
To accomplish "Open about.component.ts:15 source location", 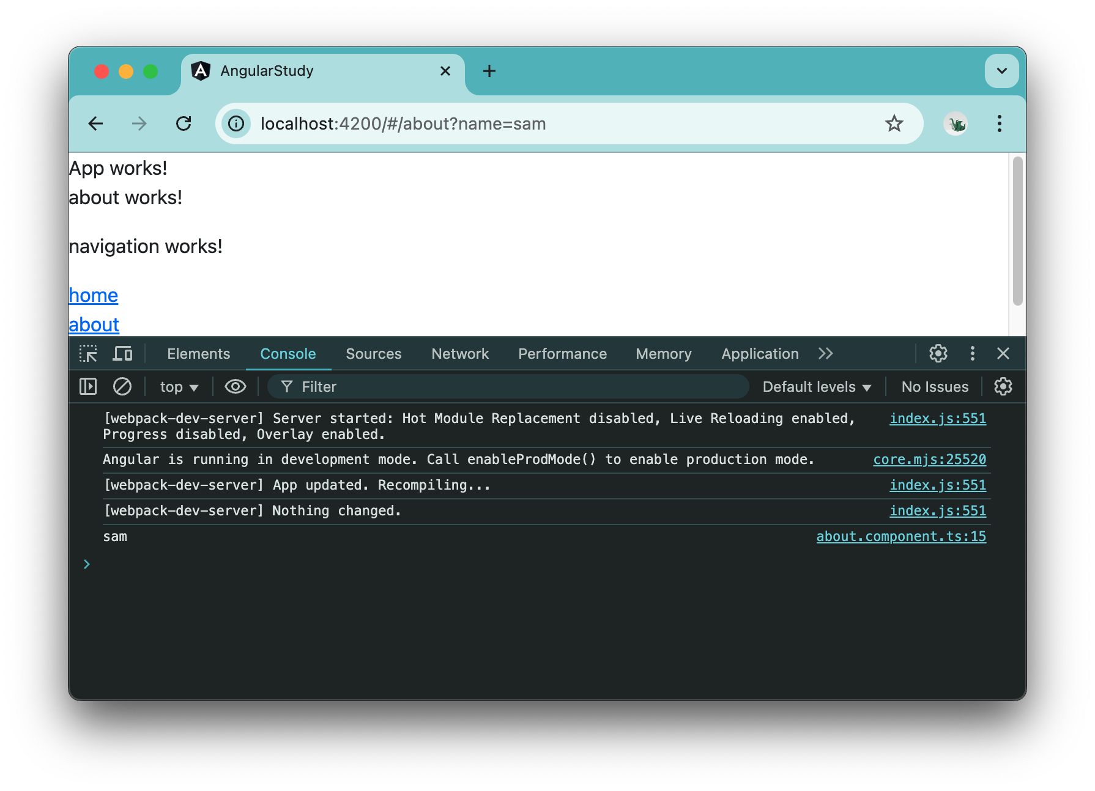I will tap(900, 536).
